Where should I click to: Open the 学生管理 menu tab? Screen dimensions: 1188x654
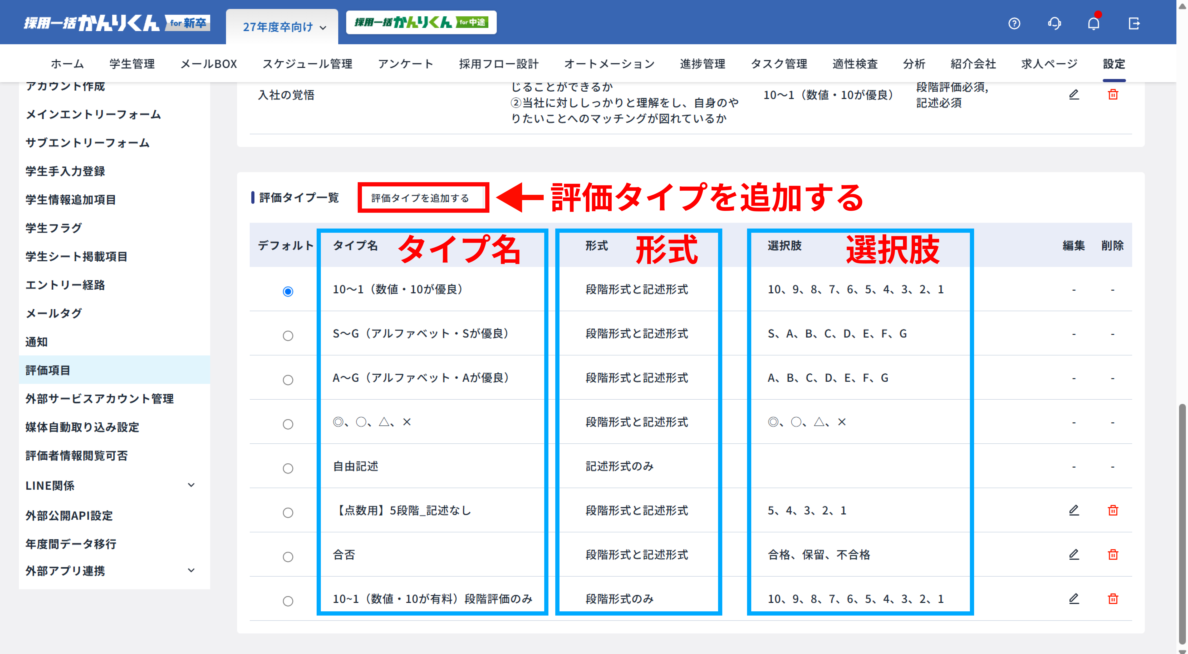132,64
